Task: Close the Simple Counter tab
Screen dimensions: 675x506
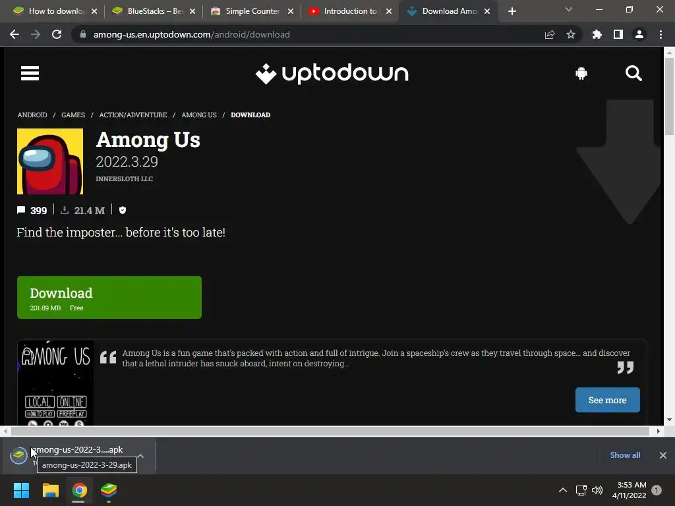Action: tap(291, 11)
